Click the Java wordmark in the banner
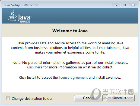140x106 pixels. point(24,17)
